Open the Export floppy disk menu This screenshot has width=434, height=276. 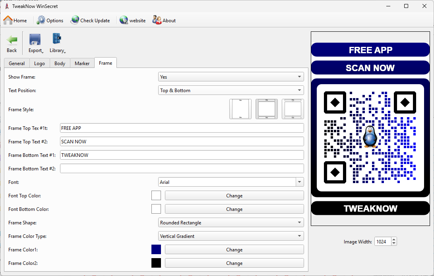(35, 43)
